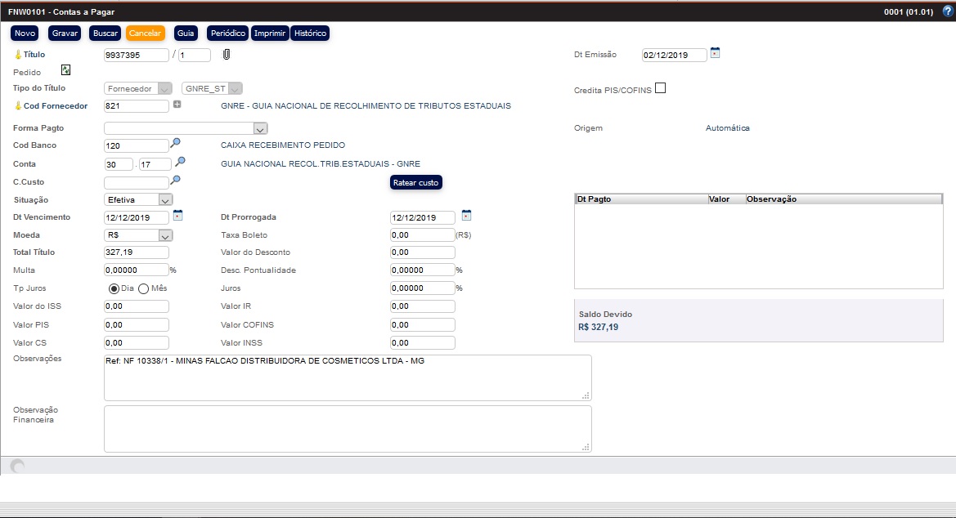The width and height of the screenshot is (956, 518).
Task: Open Dt Vencimento calendar icon
Action: coord(177,216)
